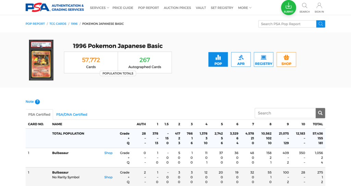Click the NAME column header

[x=57, y=124]
